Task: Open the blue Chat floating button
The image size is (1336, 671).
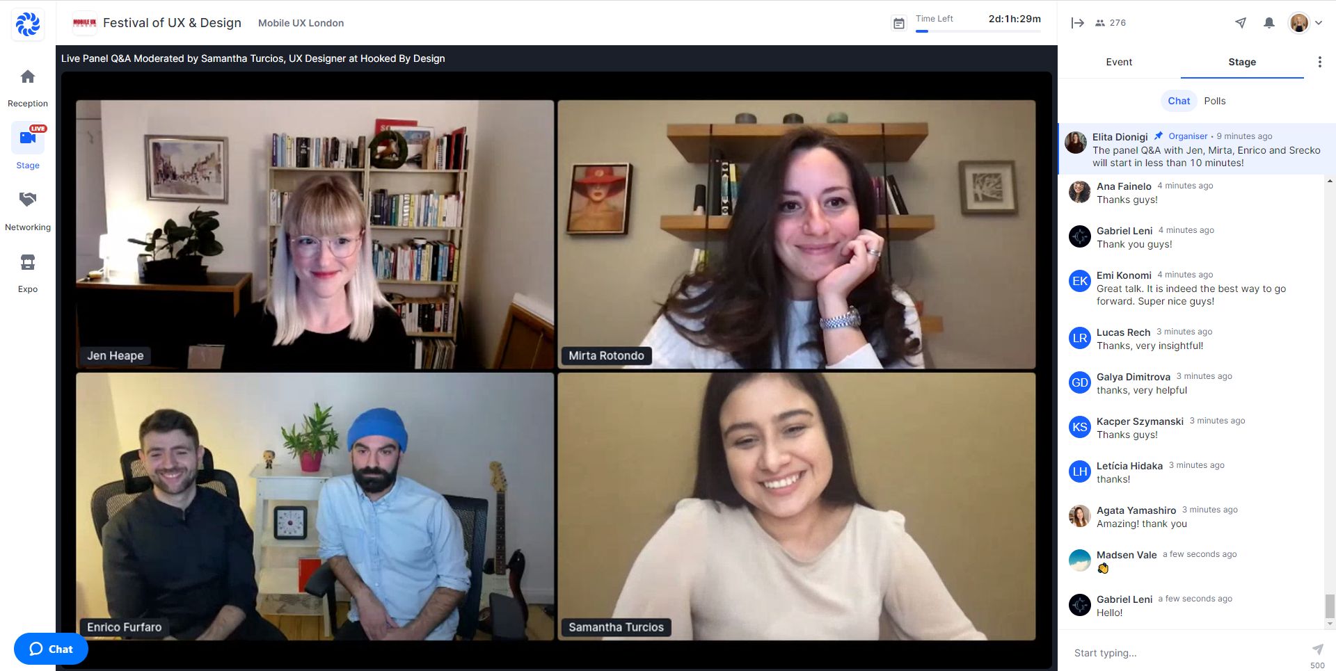Action: [x=51, y=649]
